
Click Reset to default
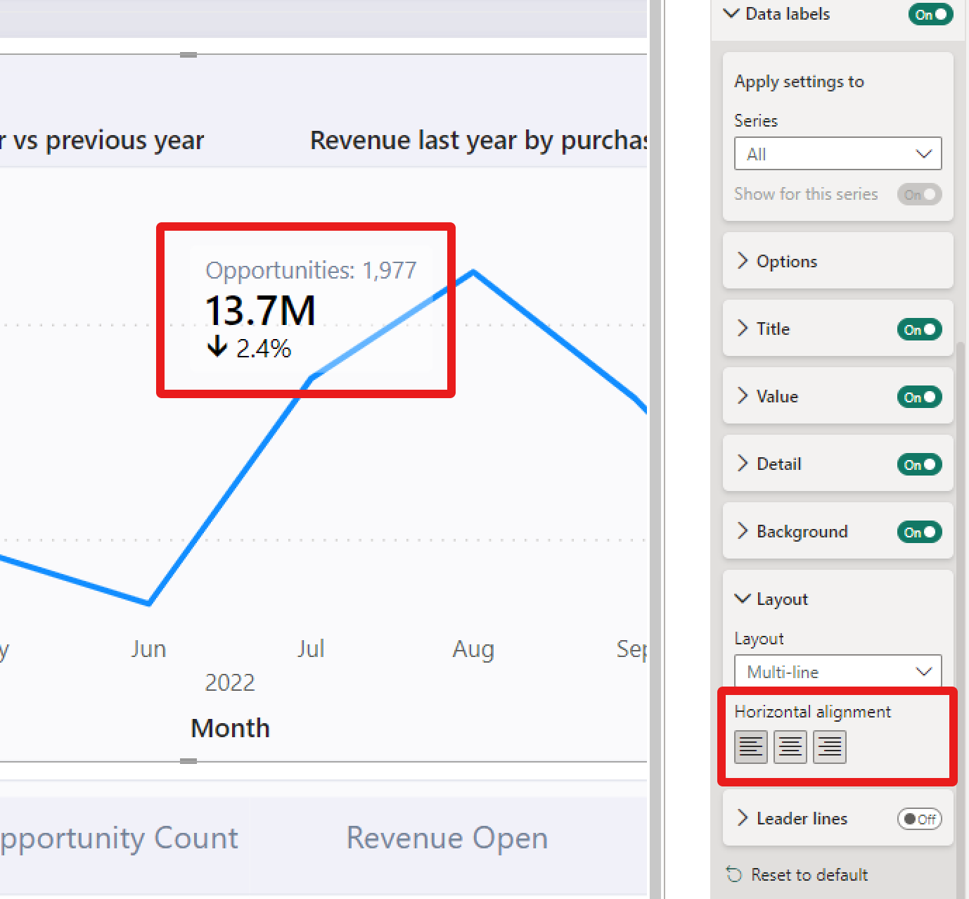pyautogui.click(x=809, y=874)
